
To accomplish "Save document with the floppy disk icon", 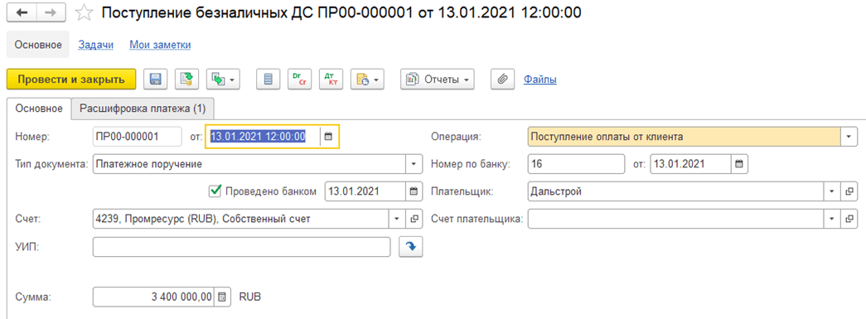I will [x=156, y=80].
